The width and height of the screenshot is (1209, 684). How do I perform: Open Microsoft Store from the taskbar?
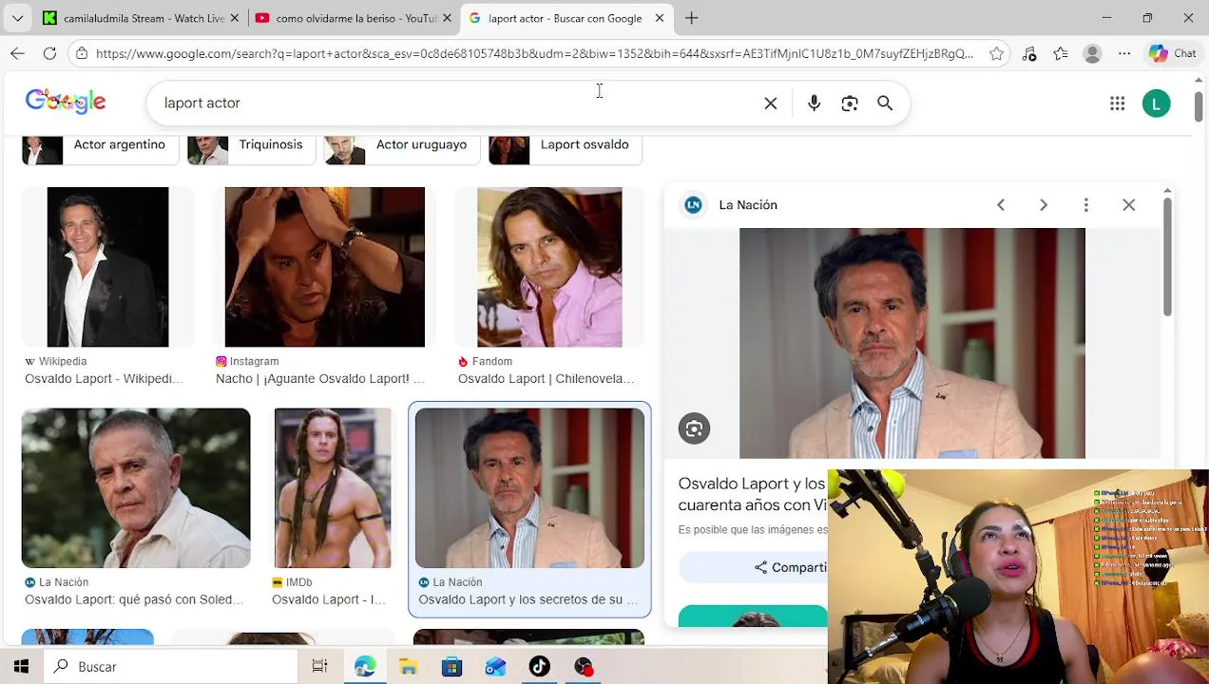click(452, 667)
